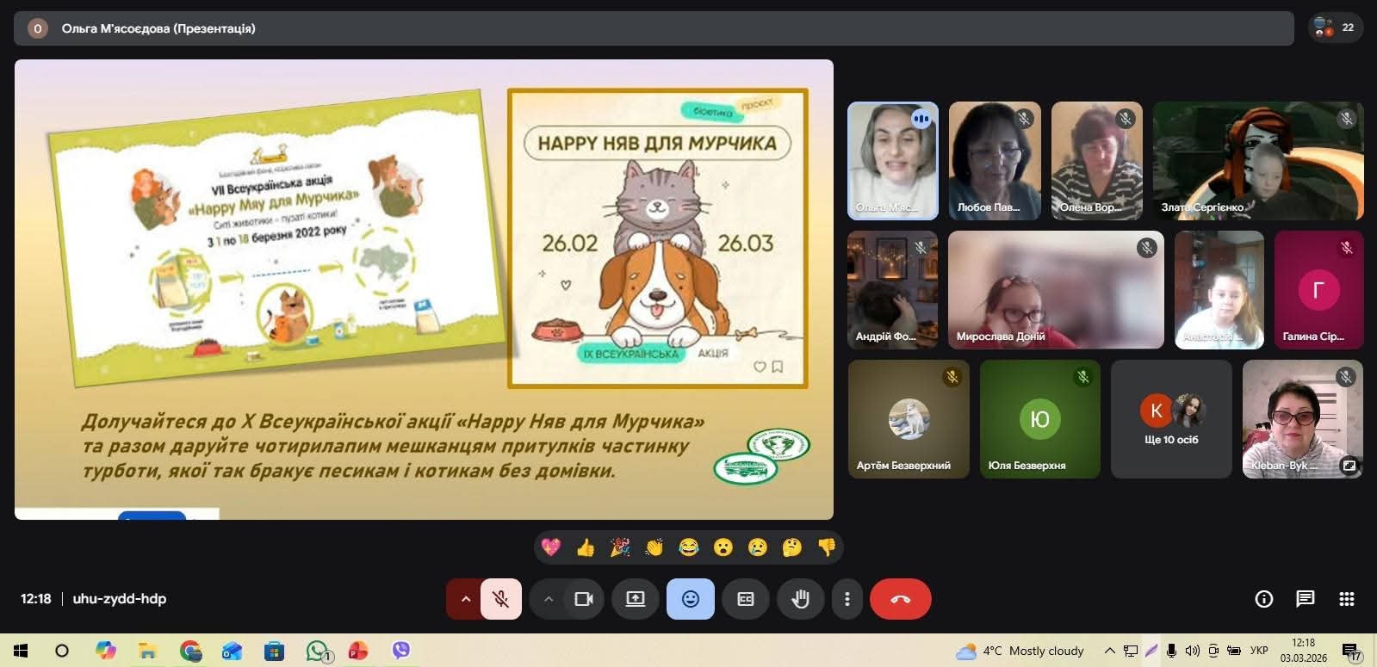Viewport: 1377px width, 667px height.
Task: Open the participants count badge
Action: point(1336,28)
